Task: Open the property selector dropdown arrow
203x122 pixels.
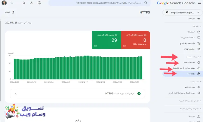Action: tap(198, 12)
